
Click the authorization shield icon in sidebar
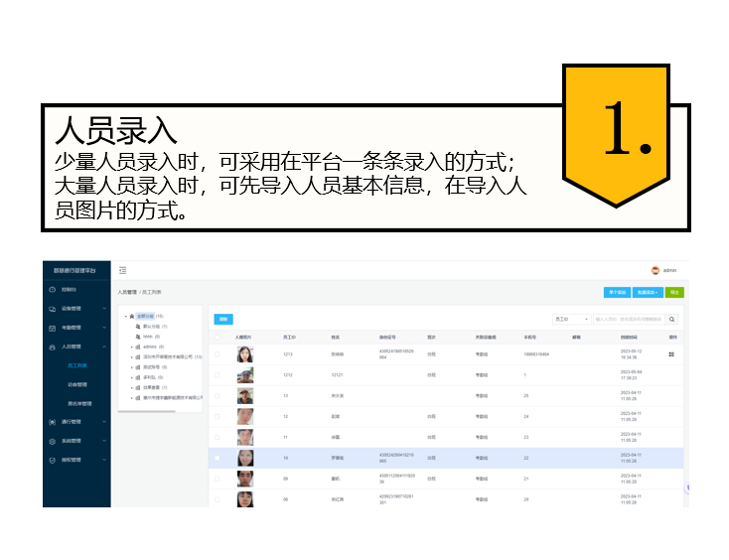click(x=52, y=460)
